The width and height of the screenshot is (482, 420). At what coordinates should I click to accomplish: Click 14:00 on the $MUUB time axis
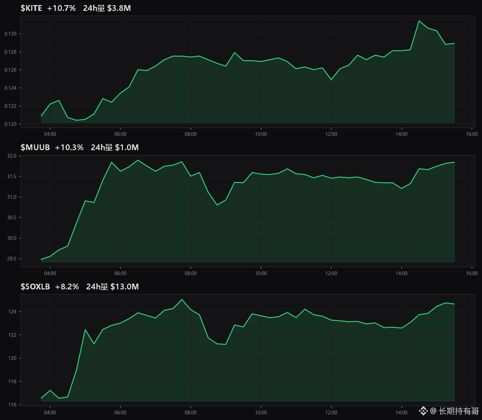(402, 273)
